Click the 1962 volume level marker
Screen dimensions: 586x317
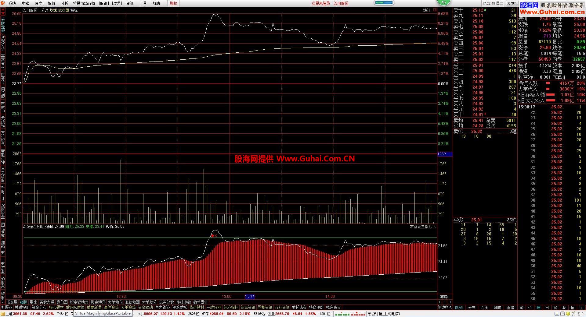click(x=445, y=154)
